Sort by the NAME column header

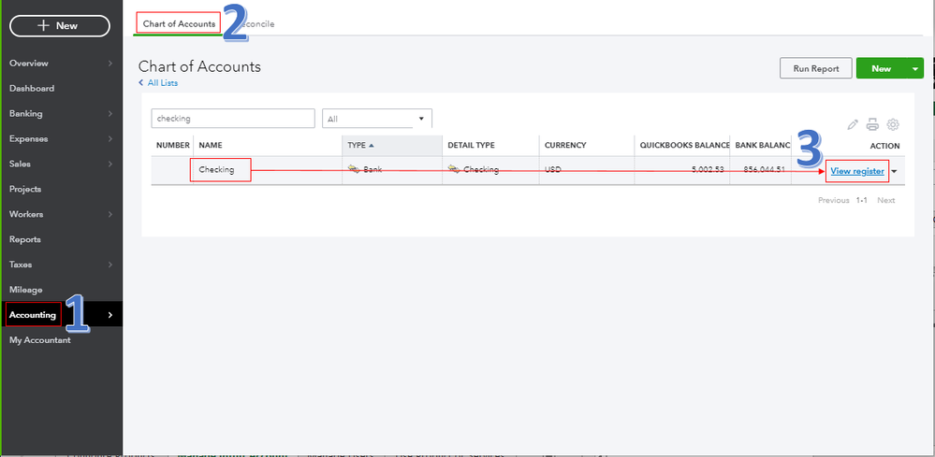pyautogui.click(x=211, y=145)
